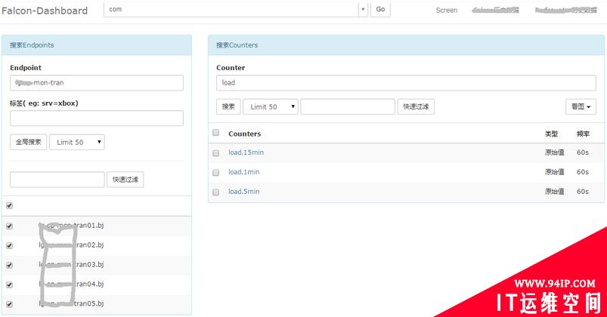Screen dimensions: 607x317
Task: Click the Go button
Action: (x=380, y=9)
